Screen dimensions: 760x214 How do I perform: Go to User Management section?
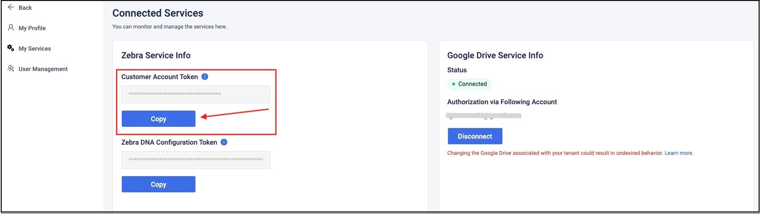pyautogui.click(x=43, y=69)
